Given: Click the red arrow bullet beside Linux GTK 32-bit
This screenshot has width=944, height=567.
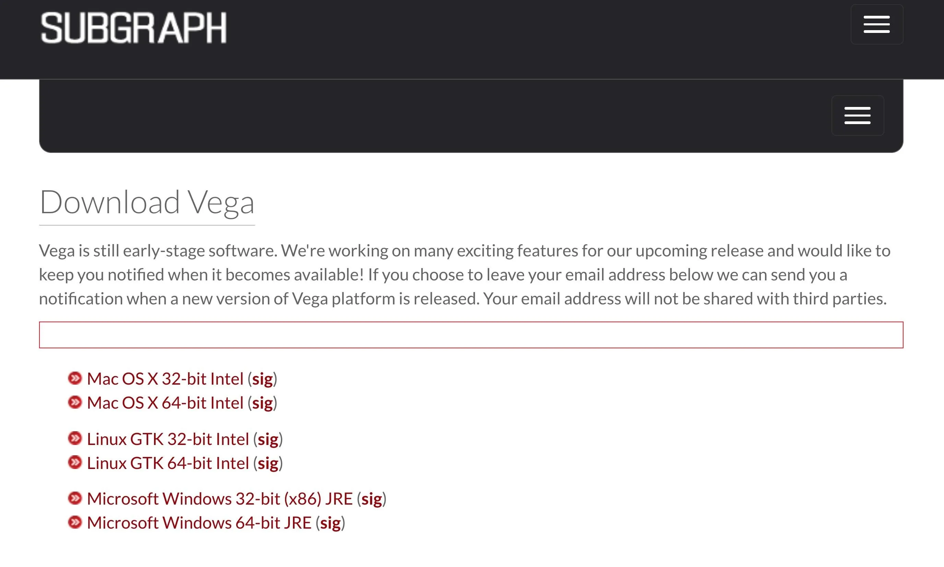Looking at the screenshot, I should click(75, 438).
